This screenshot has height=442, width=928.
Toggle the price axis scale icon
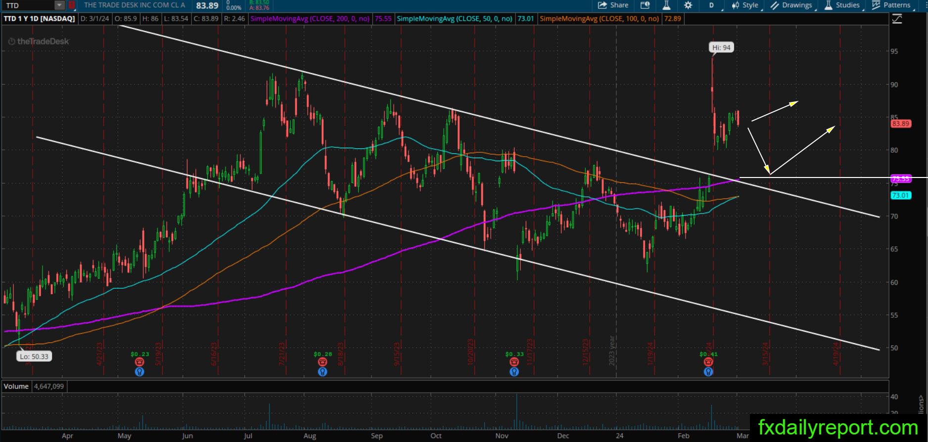coord(897,19)
